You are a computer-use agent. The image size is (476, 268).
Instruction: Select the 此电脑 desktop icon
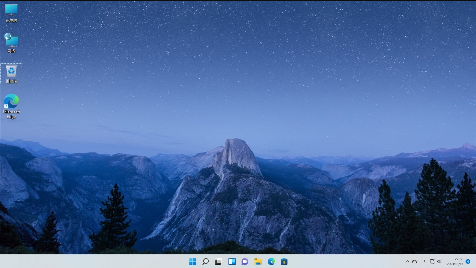(11, 13)
